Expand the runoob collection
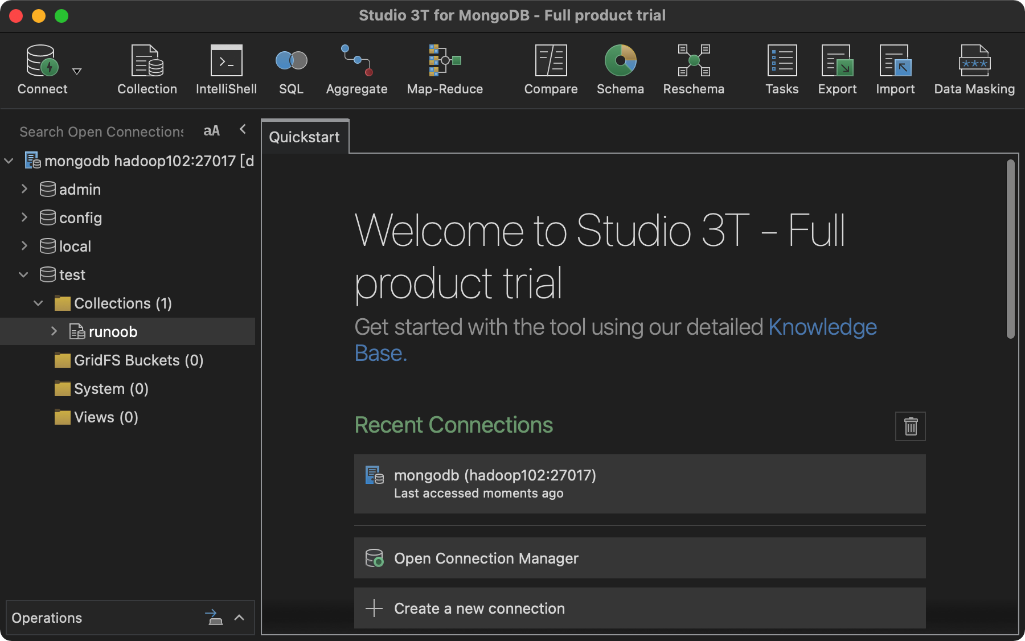The width and height of the screenshot is (1025, 641). [x=54, y=331]
